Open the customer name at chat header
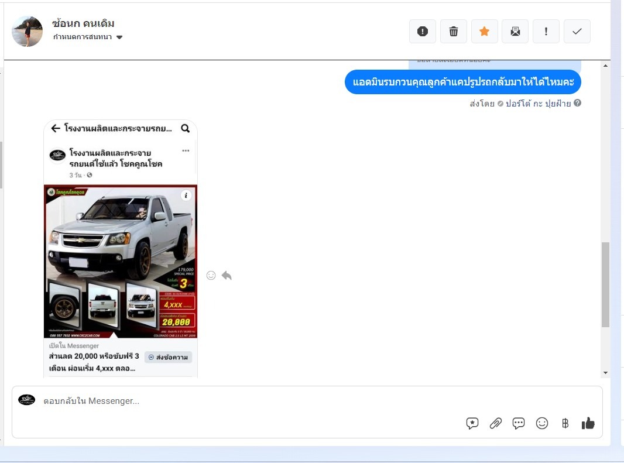Viewport: 624px width, 463px height. (x=83, y=23)
